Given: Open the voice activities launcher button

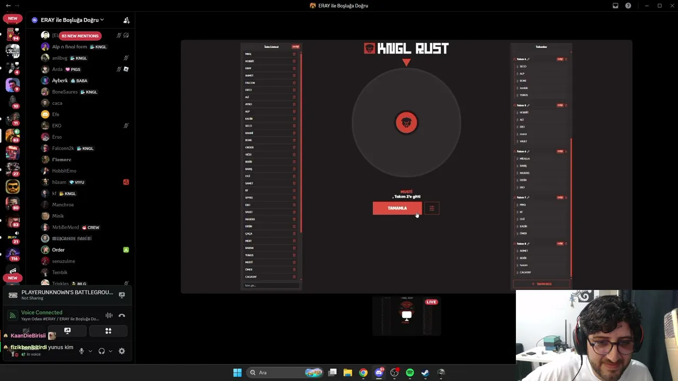Looking at the screenshot, I should [x=108, y=331].
